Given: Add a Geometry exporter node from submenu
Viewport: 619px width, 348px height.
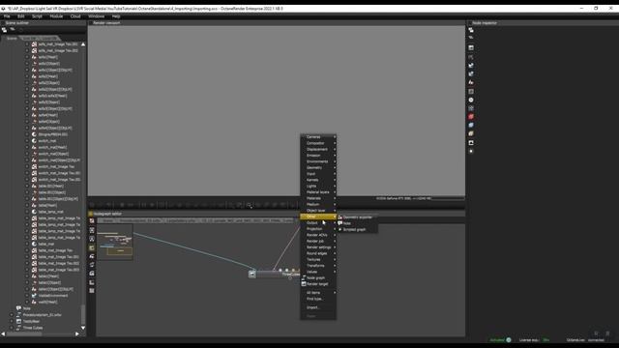Looking at the screenshot, I should point(357,217).
